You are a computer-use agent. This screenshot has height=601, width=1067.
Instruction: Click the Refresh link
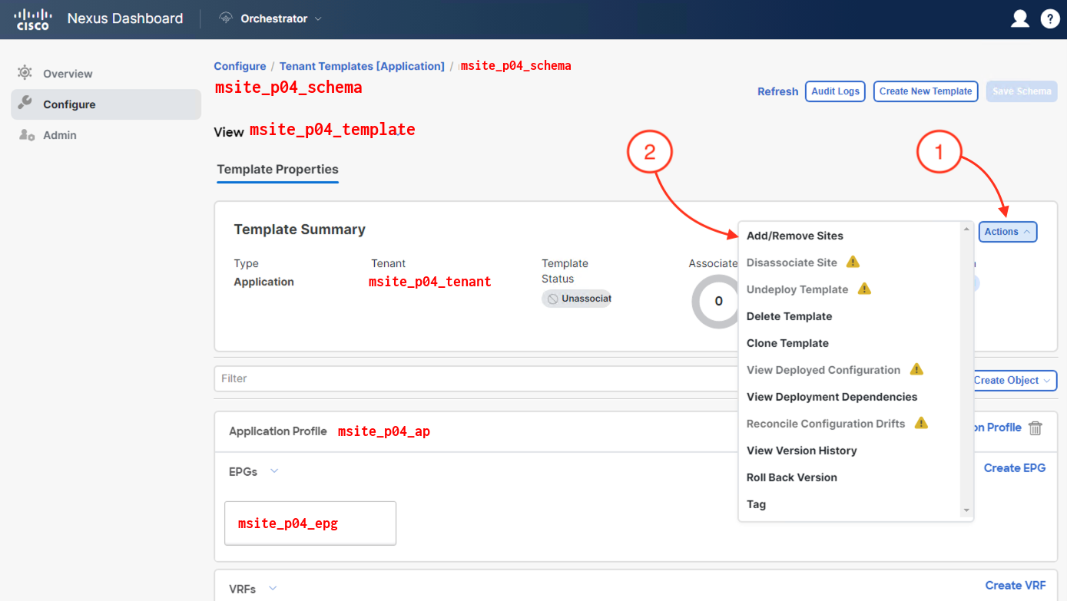[777, 91]
